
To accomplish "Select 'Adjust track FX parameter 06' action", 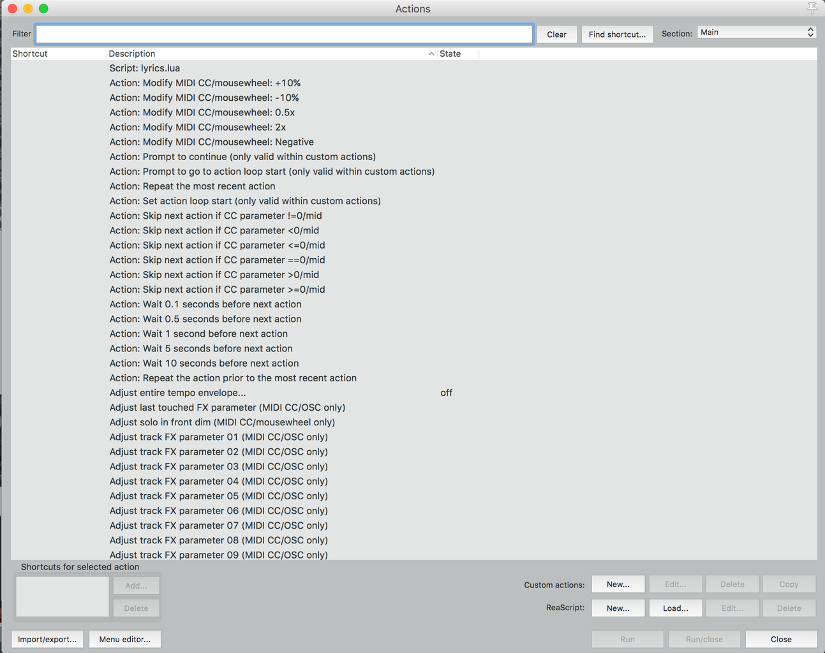I will coord(413,510).
